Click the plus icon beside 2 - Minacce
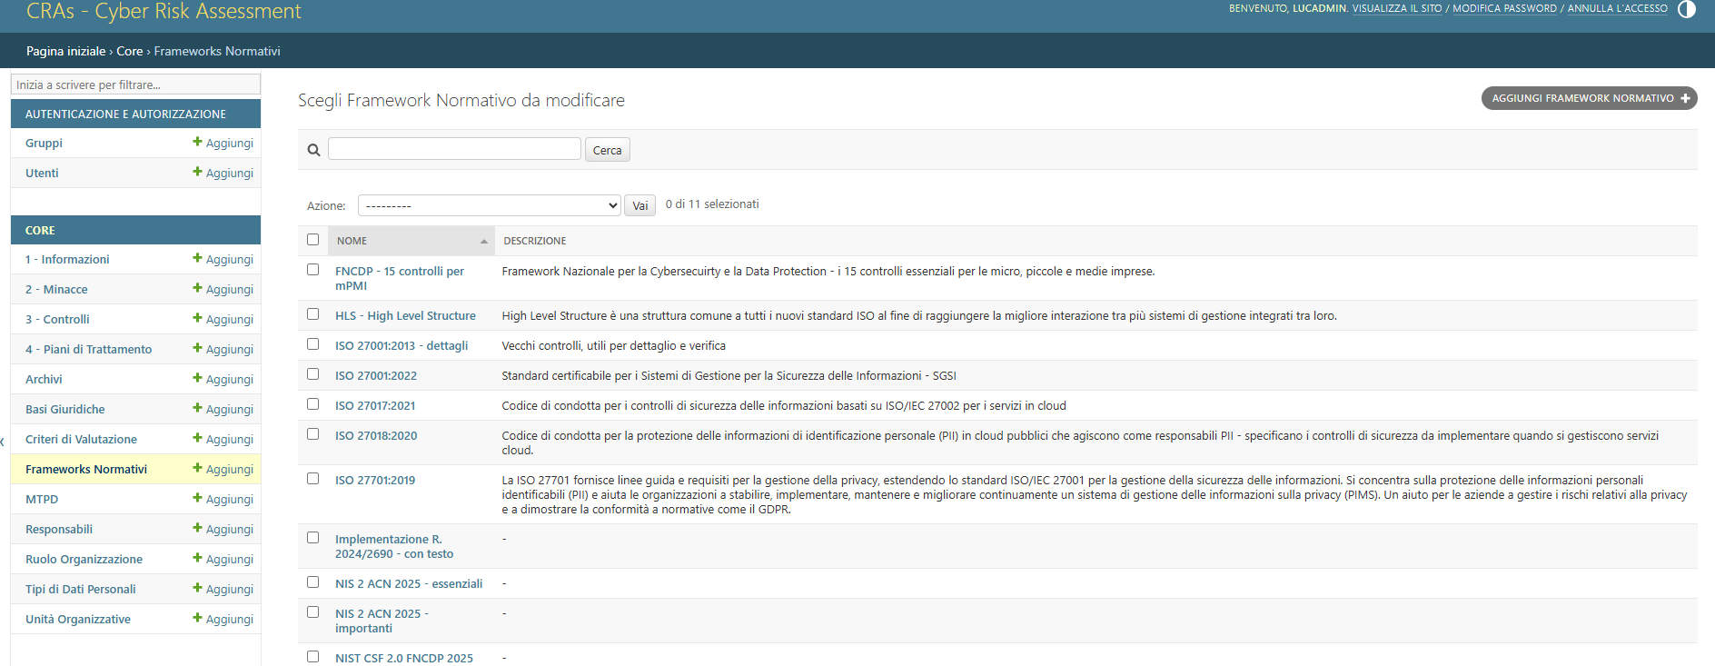The image size is (1715, 666). (x=197, y=288)
